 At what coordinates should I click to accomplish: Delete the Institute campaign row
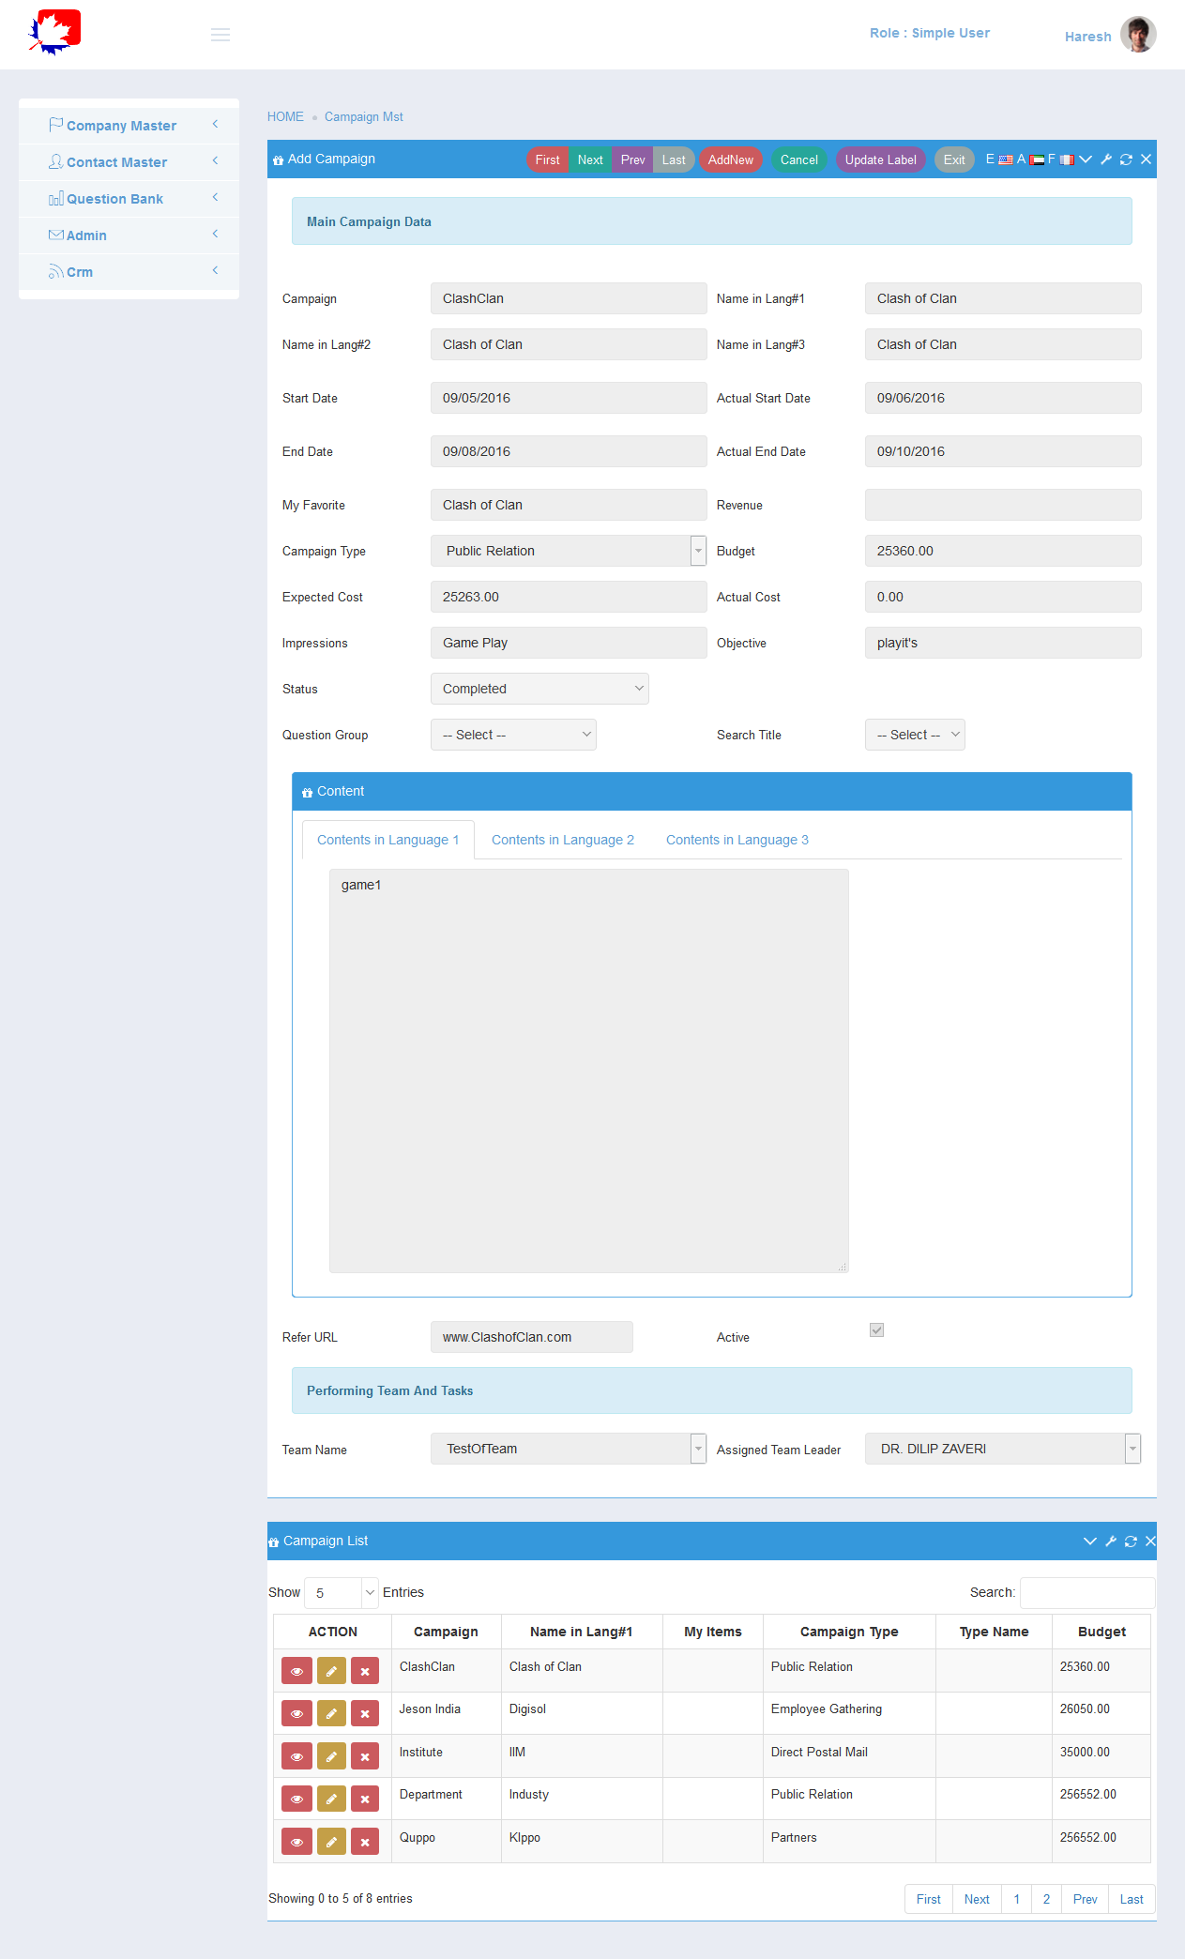coord(365,1756)
